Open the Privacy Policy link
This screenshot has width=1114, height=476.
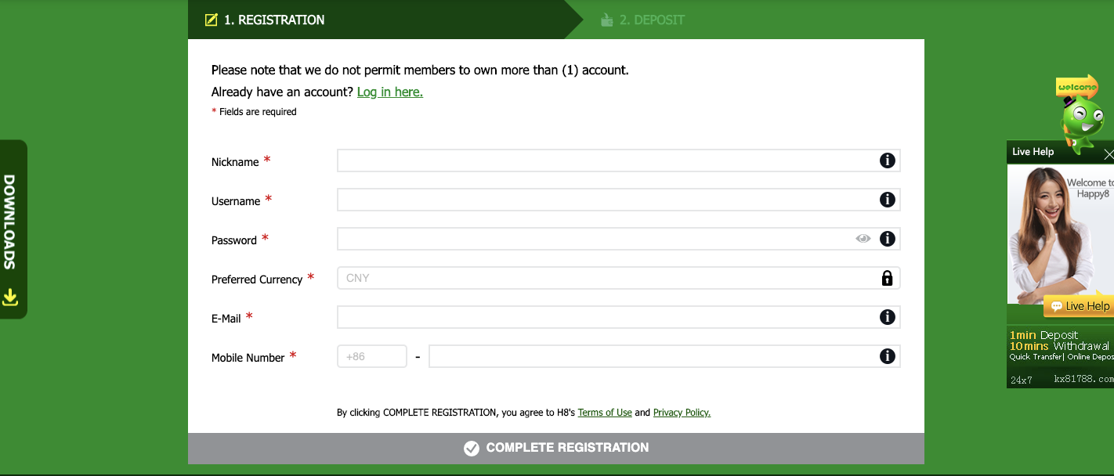click(682, 413)
